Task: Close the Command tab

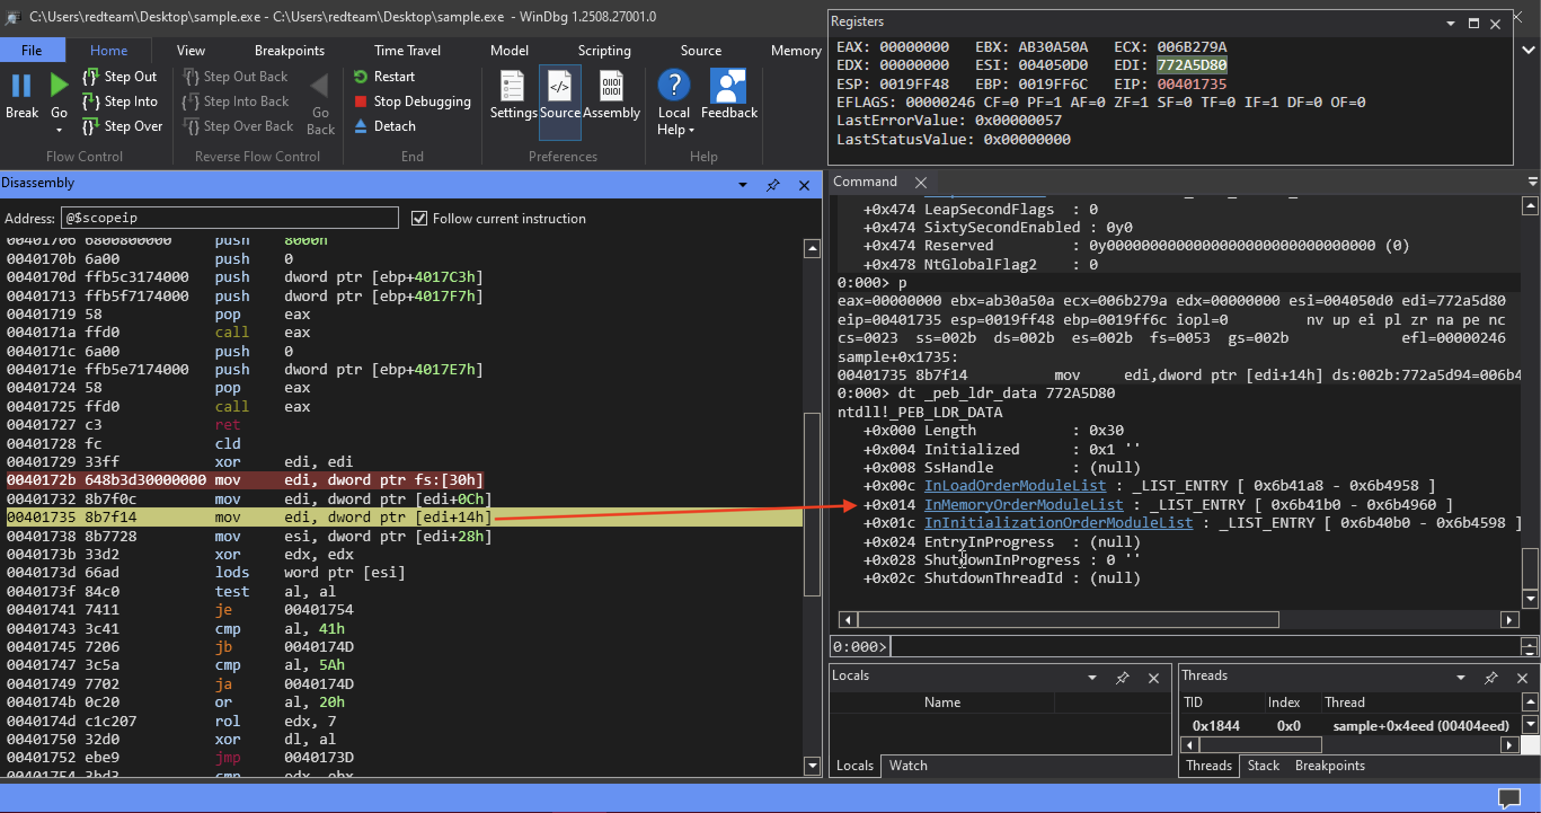Action: (920, 183)
